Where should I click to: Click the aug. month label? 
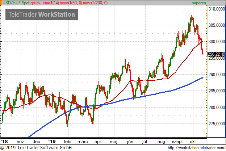162,142
